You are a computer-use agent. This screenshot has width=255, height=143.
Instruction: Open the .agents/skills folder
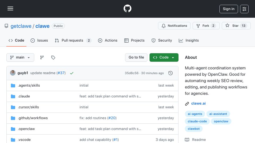pyautogui.click(x=29, y=86)
